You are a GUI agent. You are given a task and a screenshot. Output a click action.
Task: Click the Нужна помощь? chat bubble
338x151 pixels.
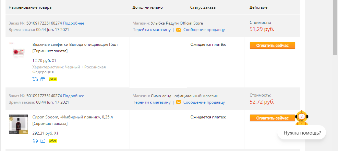pyautogui.click(x=302, y=133)
